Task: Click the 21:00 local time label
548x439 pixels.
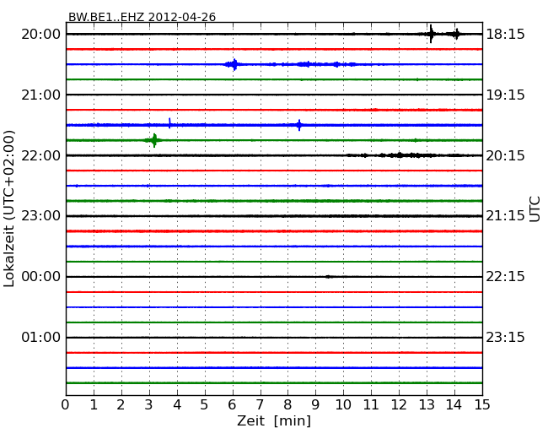Action: click(41, 95)
